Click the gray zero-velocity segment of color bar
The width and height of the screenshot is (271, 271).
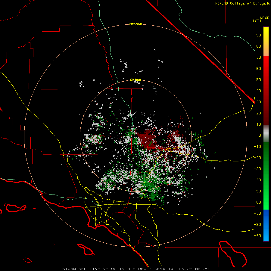[x=266, y=133]
